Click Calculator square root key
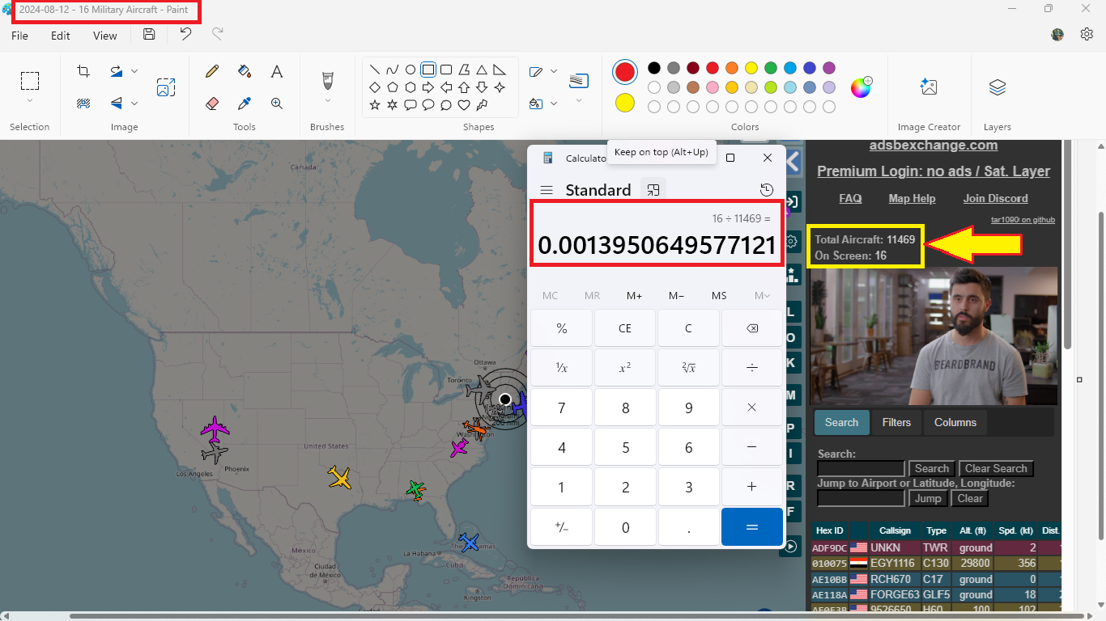Screen dimensions: 1106x621 point(689,368)
